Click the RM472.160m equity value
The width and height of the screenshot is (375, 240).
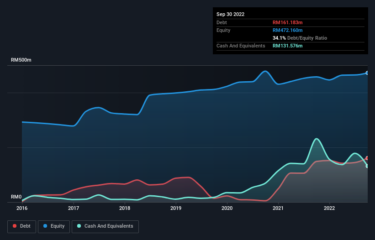tap(287, 30)
